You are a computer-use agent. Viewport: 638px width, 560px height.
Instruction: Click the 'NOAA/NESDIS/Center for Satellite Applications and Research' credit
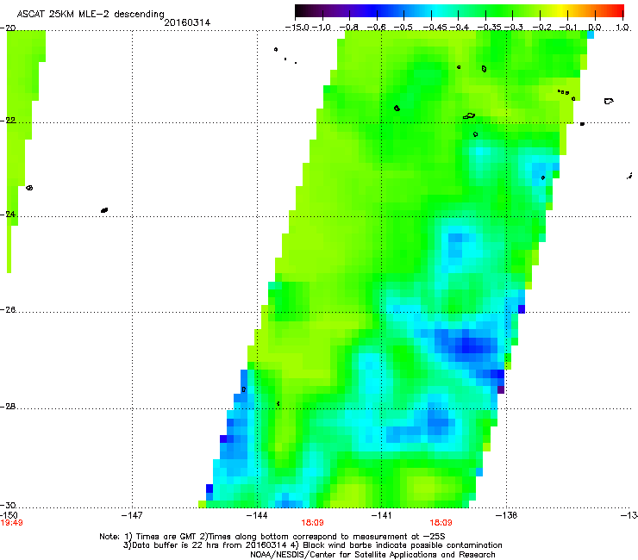[x=372, y=555]
